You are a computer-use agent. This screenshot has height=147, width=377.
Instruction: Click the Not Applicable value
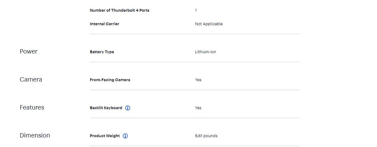click(209, 24)
